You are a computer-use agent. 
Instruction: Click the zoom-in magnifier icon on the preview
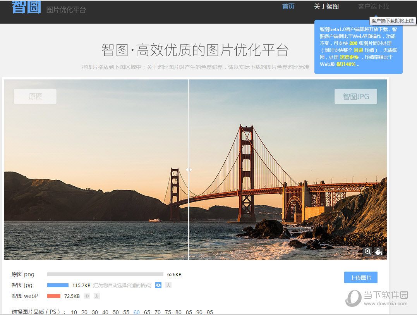[367, 251]
